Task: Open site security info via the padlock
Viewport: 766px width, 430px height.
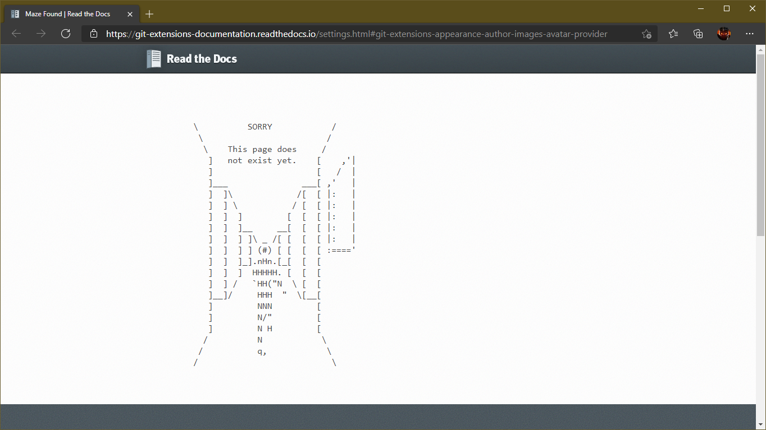Action: 93,34
